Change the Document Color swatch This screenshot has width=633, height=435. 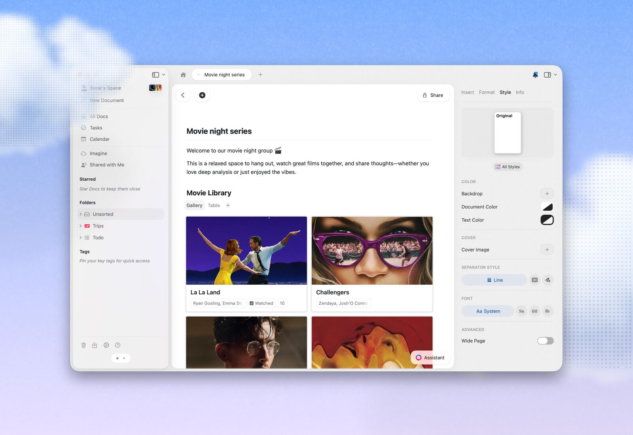(547, 207)
